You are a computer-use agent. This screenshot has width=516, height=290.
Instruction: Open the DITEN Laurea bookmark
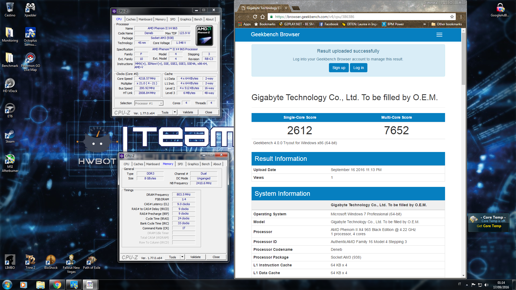[x=360, y=24]
